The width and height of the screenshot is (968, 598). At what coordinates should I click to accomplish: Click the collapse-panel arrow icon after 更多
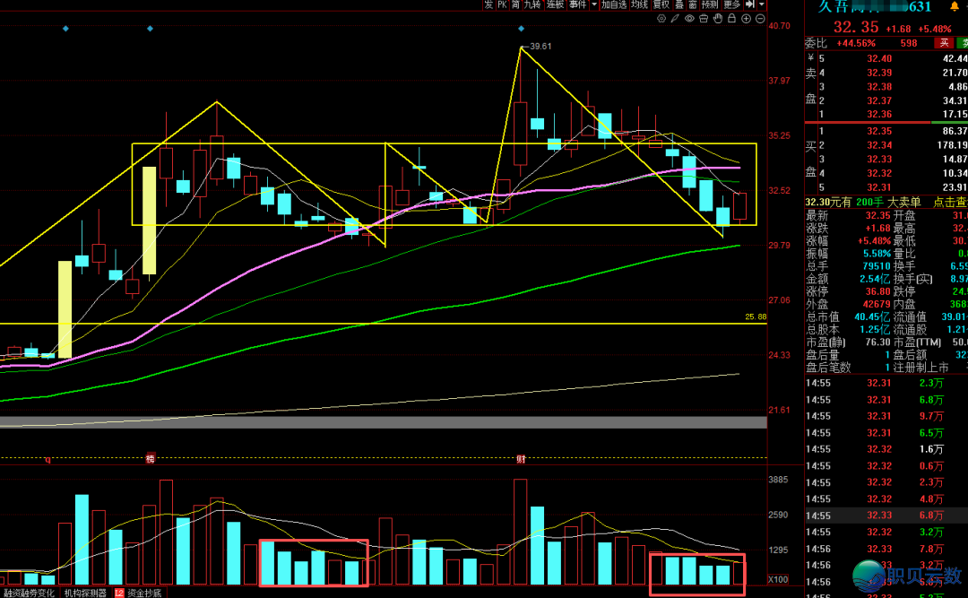(x=750, y=4)
